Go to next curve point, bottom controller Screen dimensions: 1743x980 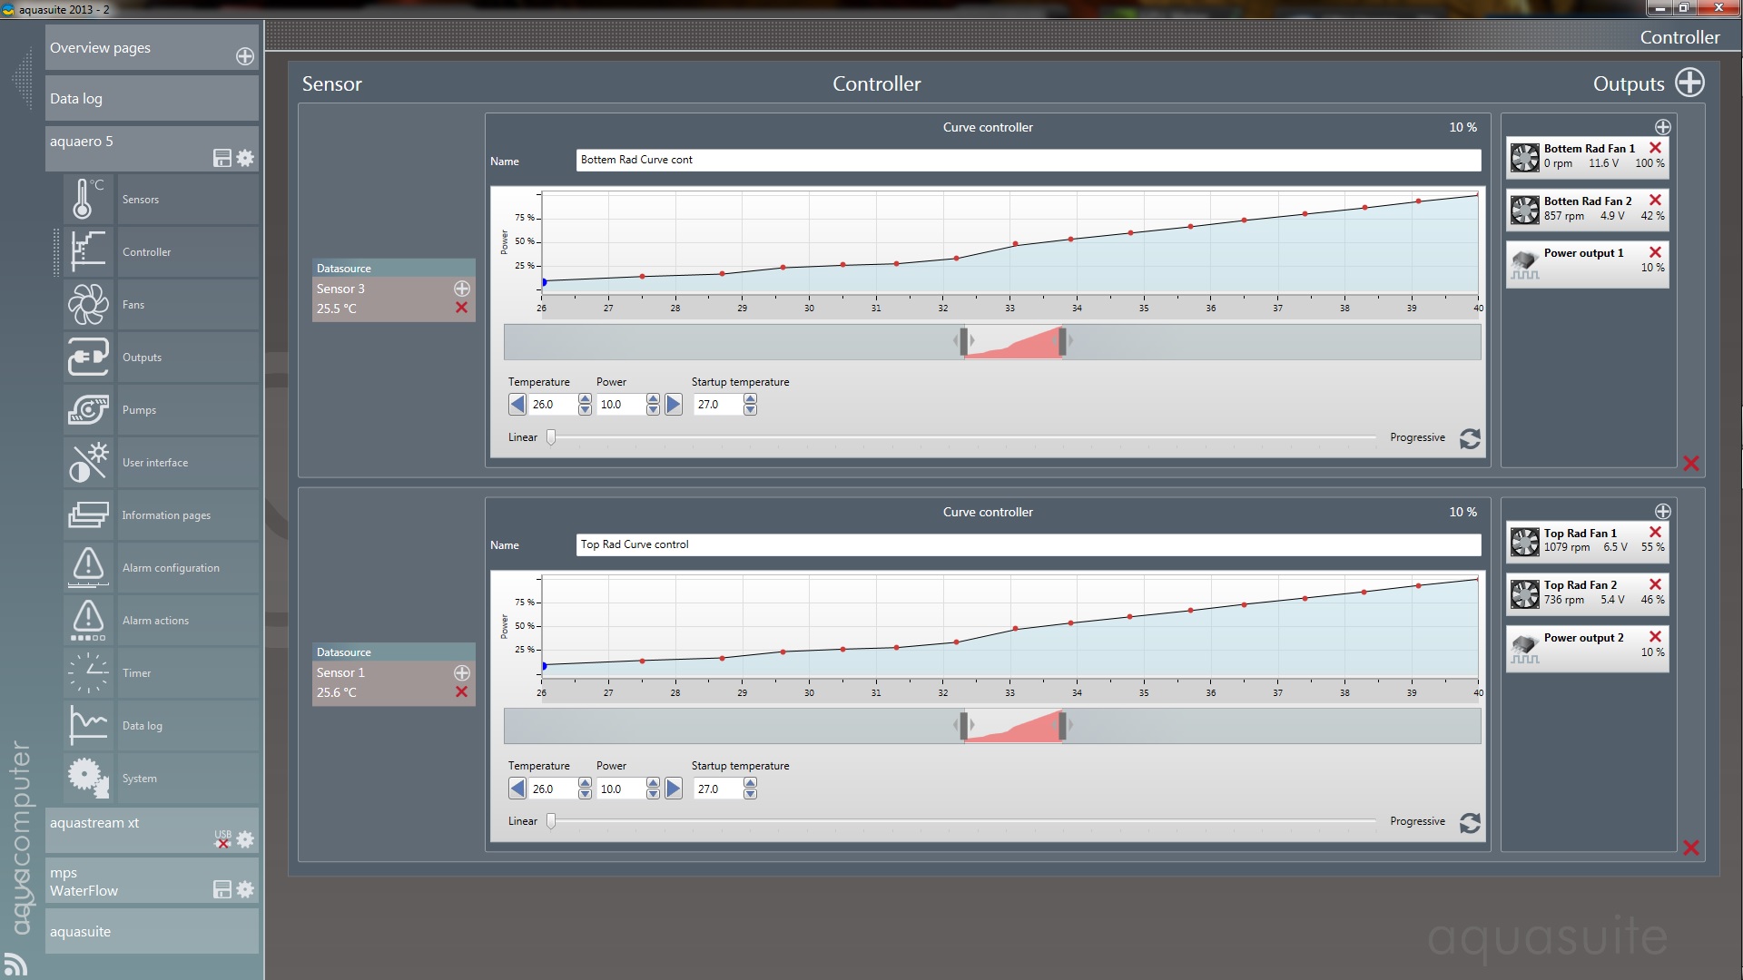tap(674, 789)
